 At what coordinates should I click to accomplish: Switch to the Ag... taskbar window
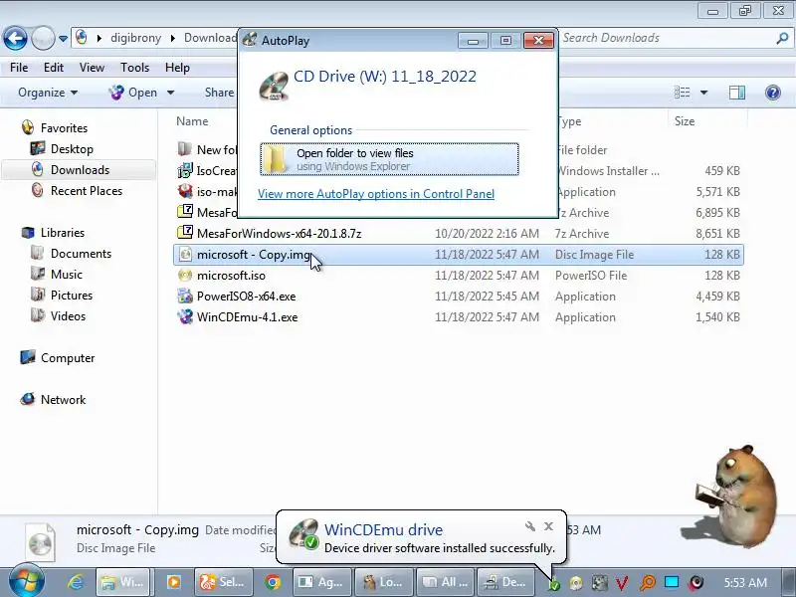321,582
